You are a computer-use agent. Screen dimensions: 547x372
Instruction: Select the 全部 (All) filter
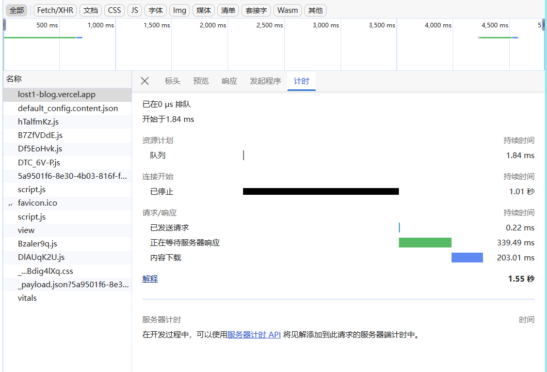point(17,10)
